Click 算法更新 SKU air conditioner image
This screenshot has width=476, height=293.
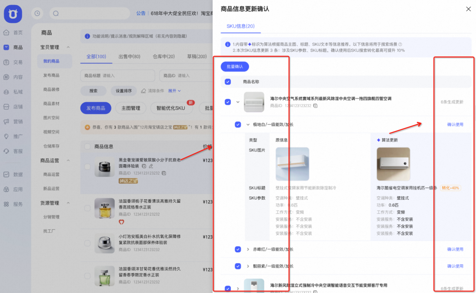tap(393, 164)
